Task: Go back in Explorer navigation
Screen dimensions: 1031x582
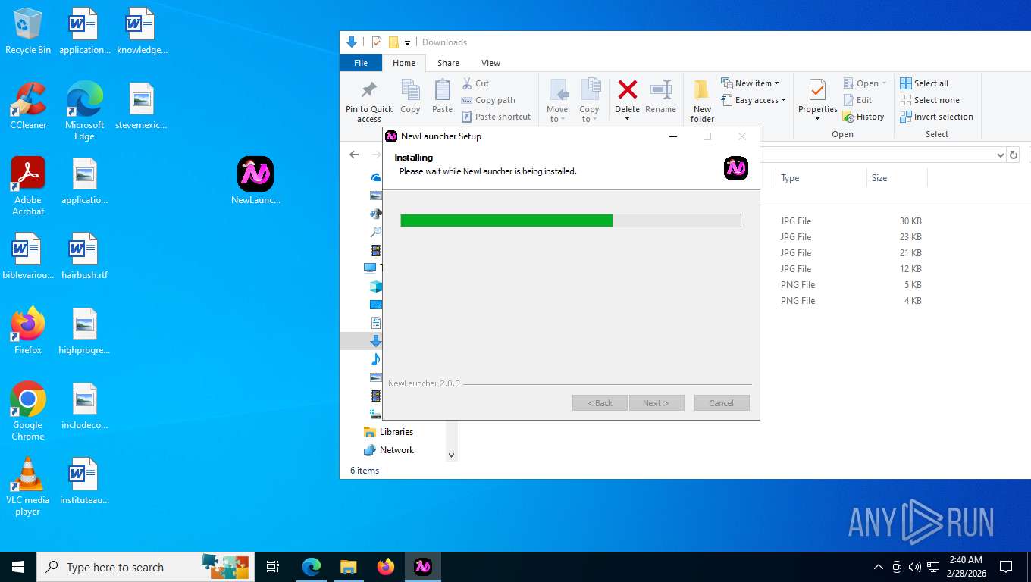Action: [x=354, y=155]
